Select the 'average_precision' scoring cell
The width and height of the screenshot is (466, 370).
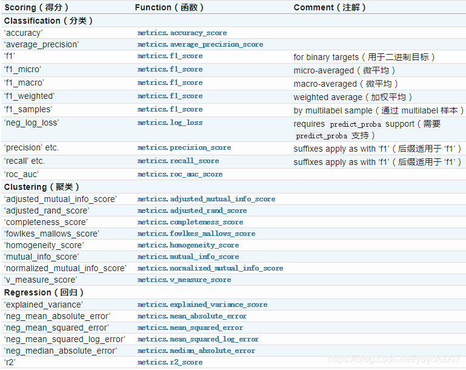tap(42, 45)
